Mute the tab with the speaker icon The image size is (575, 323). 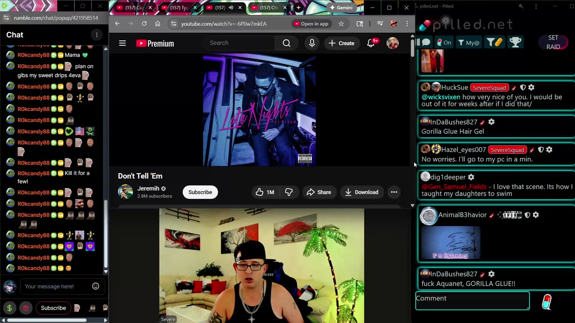pos(231,8)
